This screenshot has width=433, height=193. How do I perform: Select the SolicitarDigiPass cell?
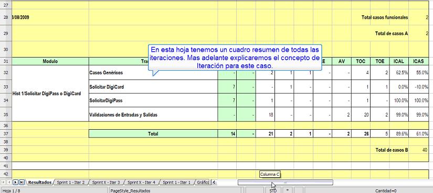point(153,100)
